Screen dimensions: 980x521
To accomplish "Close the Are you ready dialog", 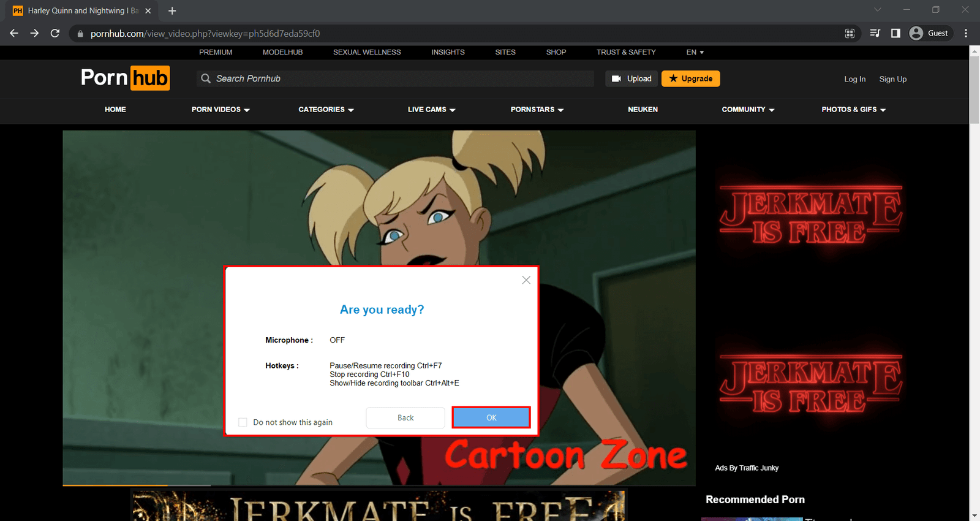I will pyautogui.click(x=526, y=280).
